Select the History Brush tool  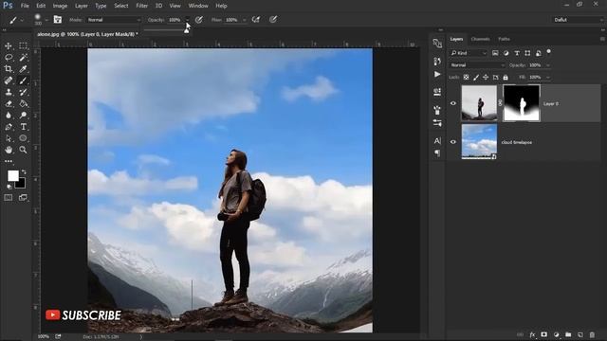23,92
